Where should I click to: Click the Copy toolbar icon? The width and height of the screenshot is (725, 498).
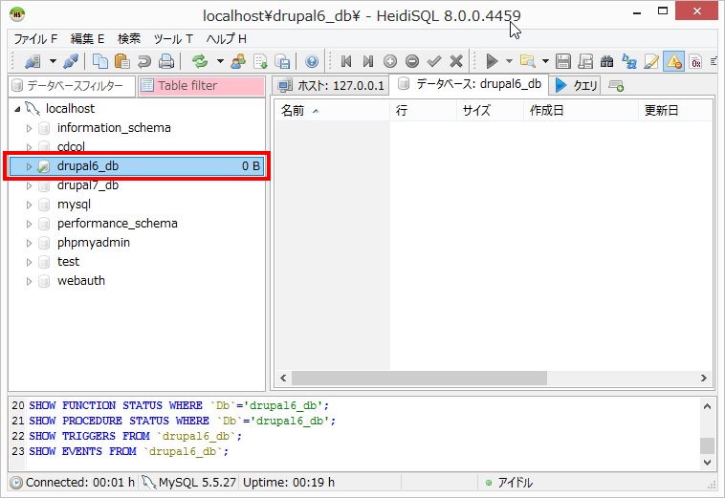tap(100, 61)
